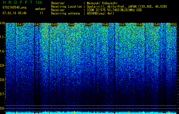Click the name Masayuki Kobayashi
The height and width of the screenshot is (114, 179).
[x=102, y=3]
